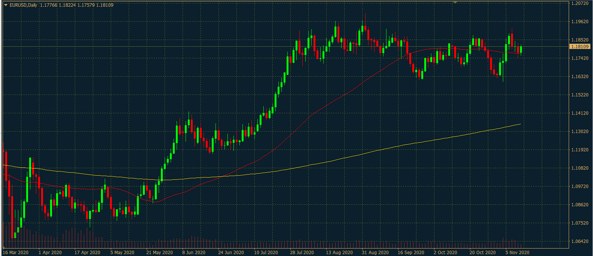The height and width of the screenshot is (256, 593).
Task: Click the 28 Jul 2020 date label
Action: (x=302, y=253)
